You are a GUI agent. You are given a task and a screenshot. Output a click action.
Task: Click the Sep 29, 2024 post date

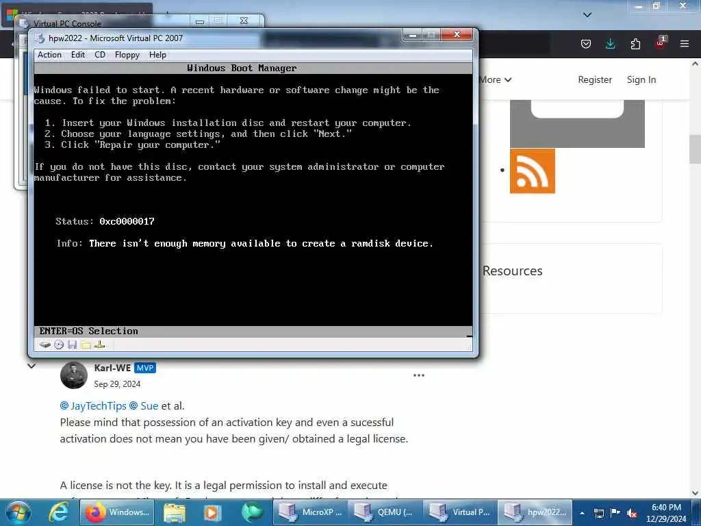point(117,384)
